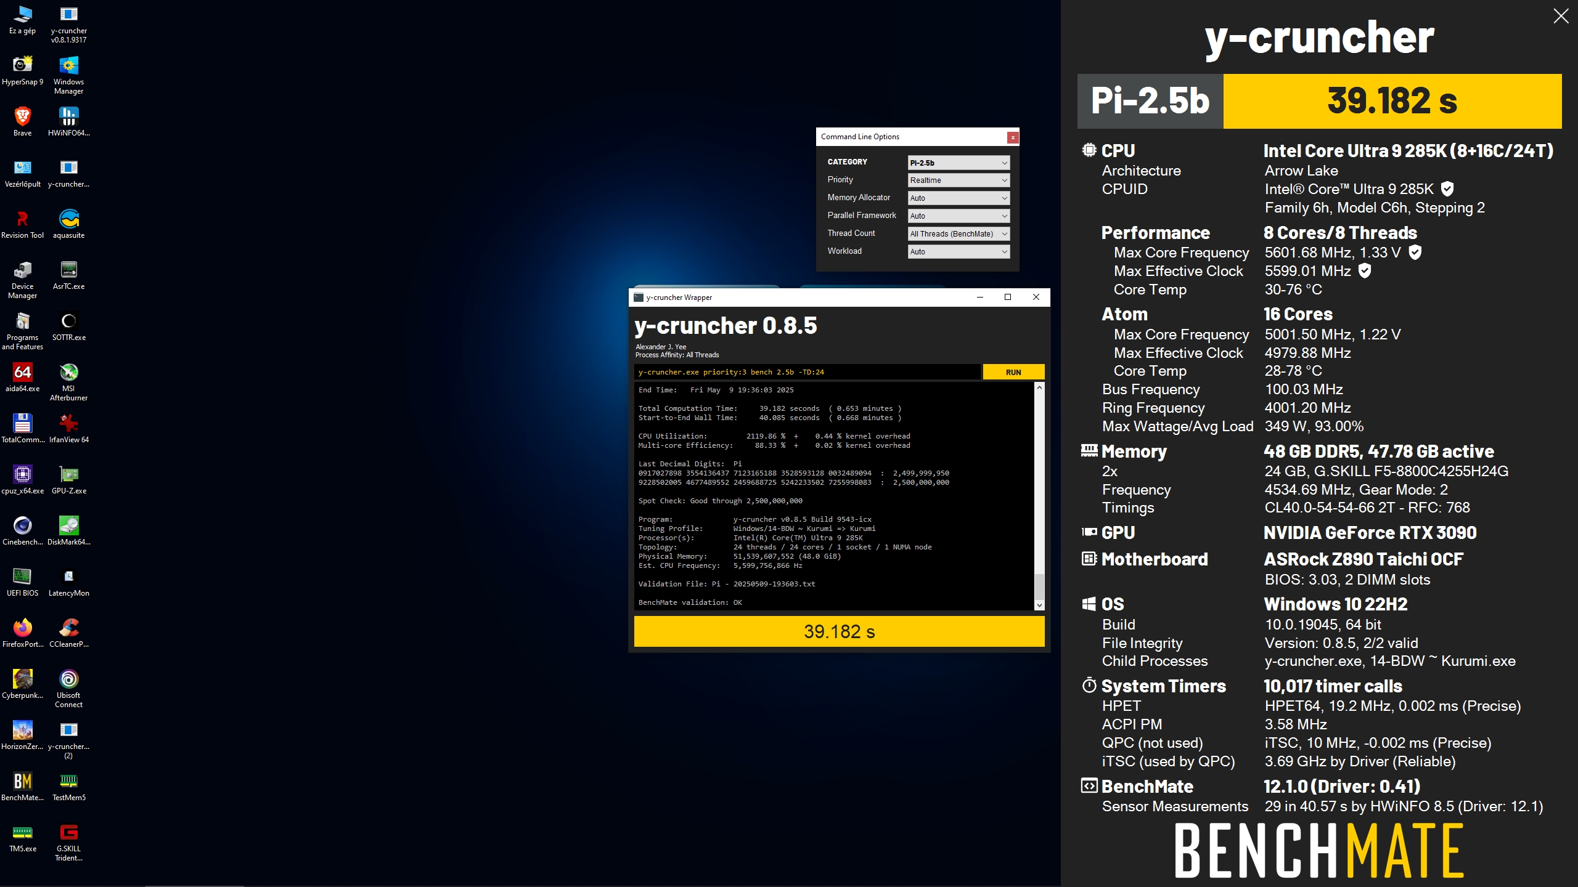Click the scroll-down arrow of the console output
Screen dimensions: 1578x887
coord(1039,605)
